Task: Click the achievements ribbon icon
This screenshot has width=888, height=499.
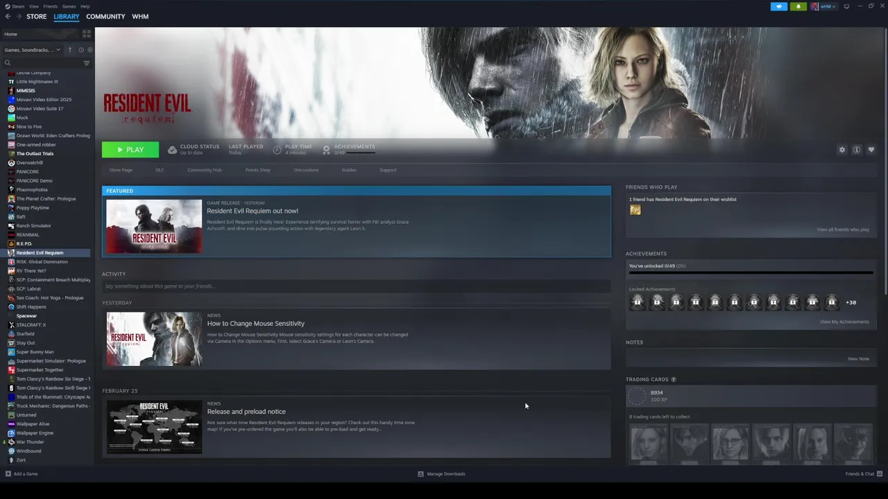Action: point(326,150)
